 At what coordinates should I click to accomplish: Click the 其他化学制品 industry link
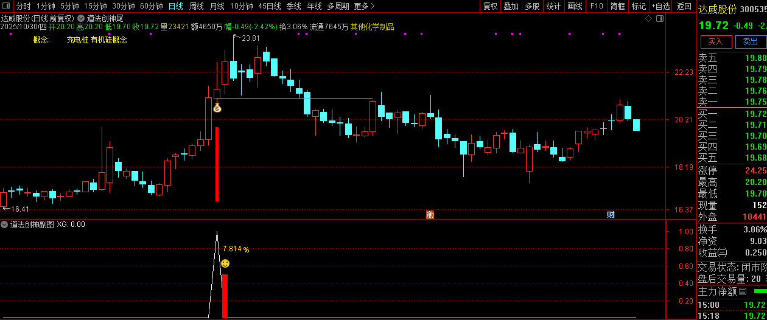(373, 27)
